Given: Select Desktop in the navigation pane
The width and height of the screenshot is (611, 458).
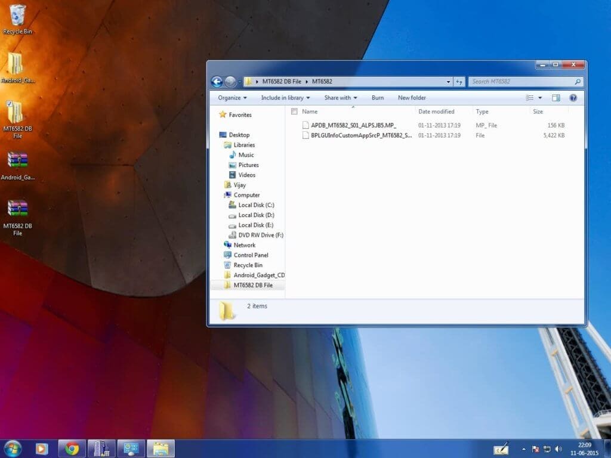Looking at the screenshot, I should [x=234, y=135].
